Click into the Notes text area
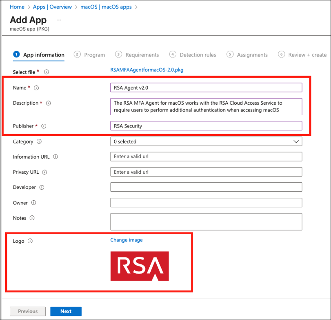The width and height of the screenshot is (331, 320). (x=206, y=222)
